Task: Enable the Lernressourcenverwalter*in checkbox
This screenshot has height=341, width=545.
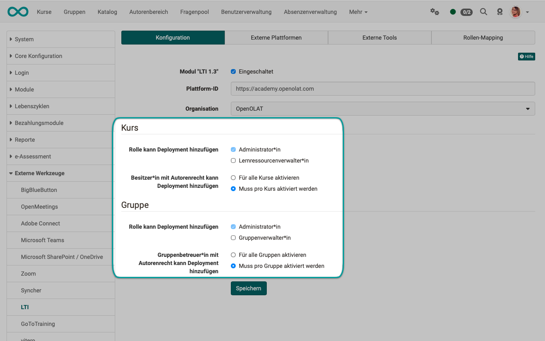Action: (233, 160)
